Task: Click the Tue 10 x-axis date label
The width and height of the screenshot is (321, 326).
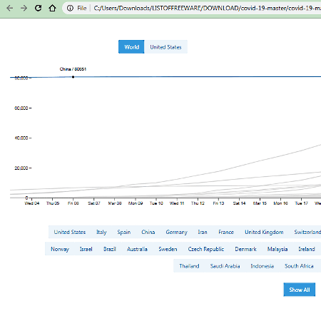Action: click(x=156, y=203)
